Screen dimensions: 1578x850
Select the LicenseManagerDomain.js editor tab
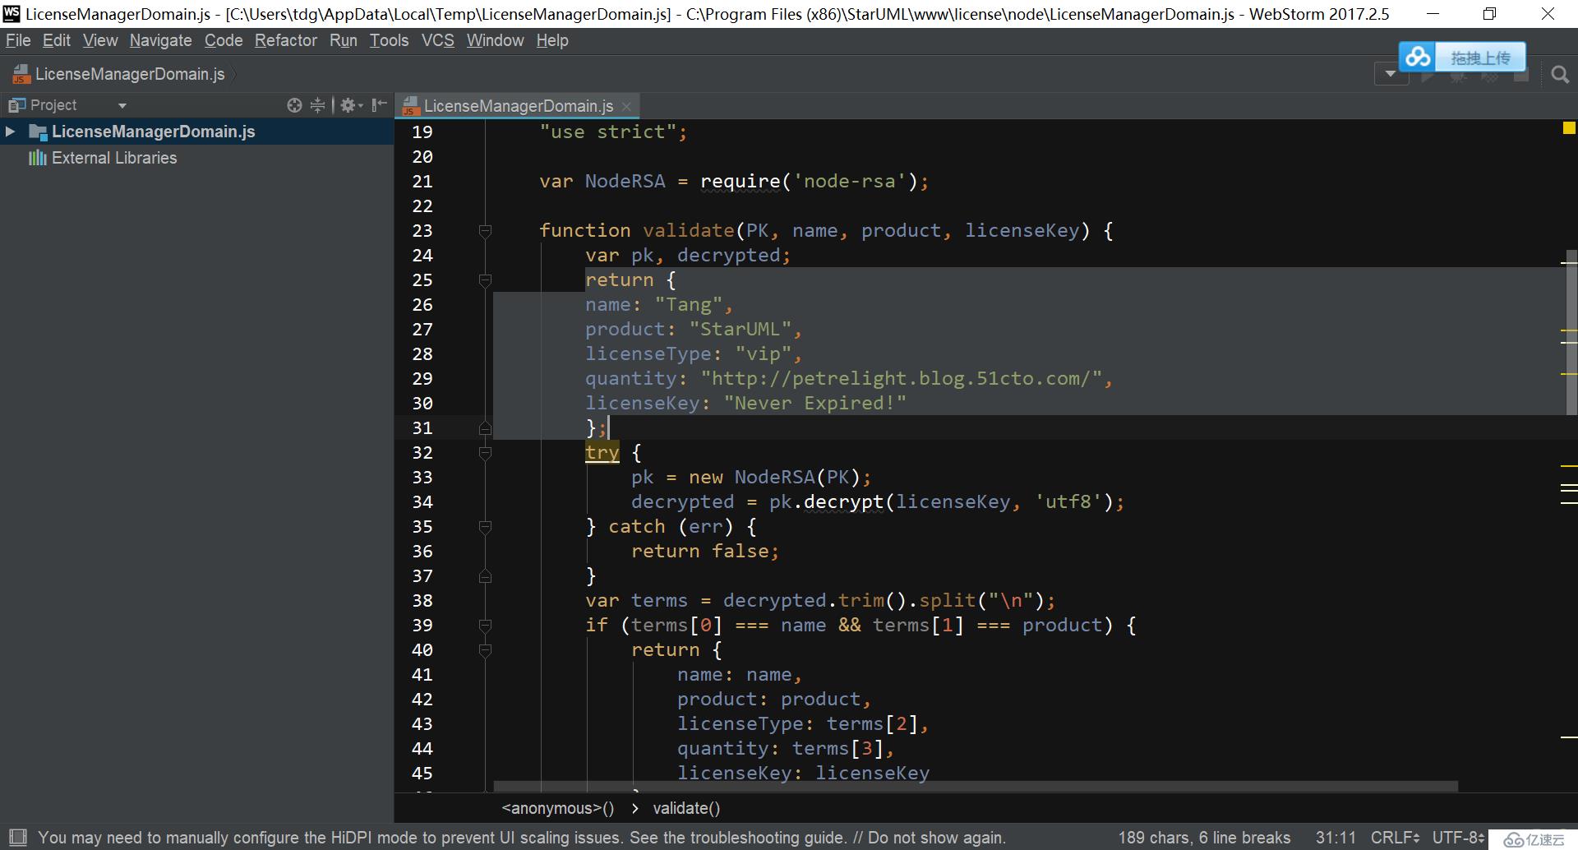point(518,106)
